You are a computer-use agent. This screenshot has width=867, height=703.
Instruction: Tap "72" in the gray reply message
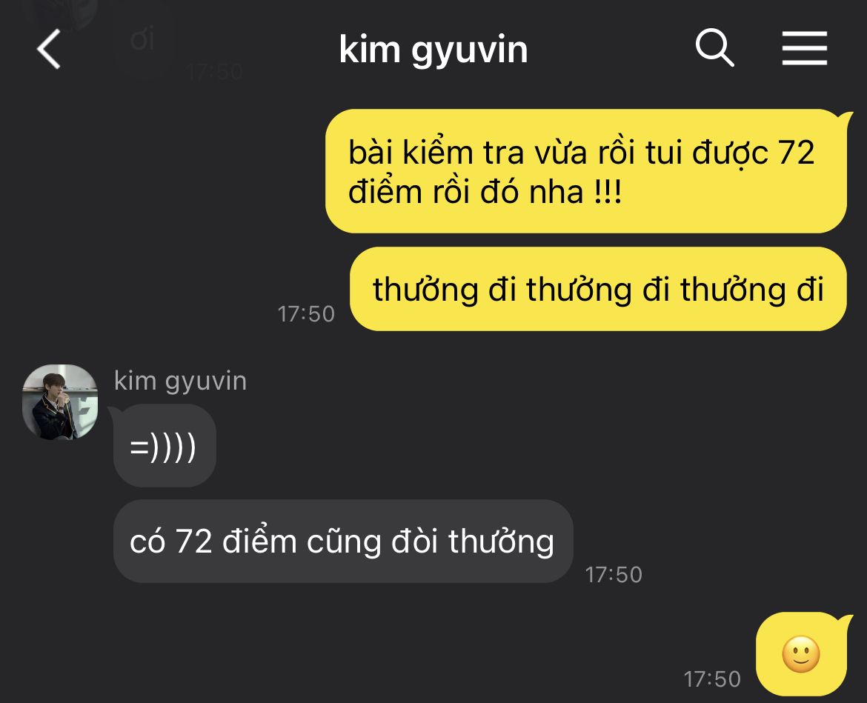[x=194, y=541]
